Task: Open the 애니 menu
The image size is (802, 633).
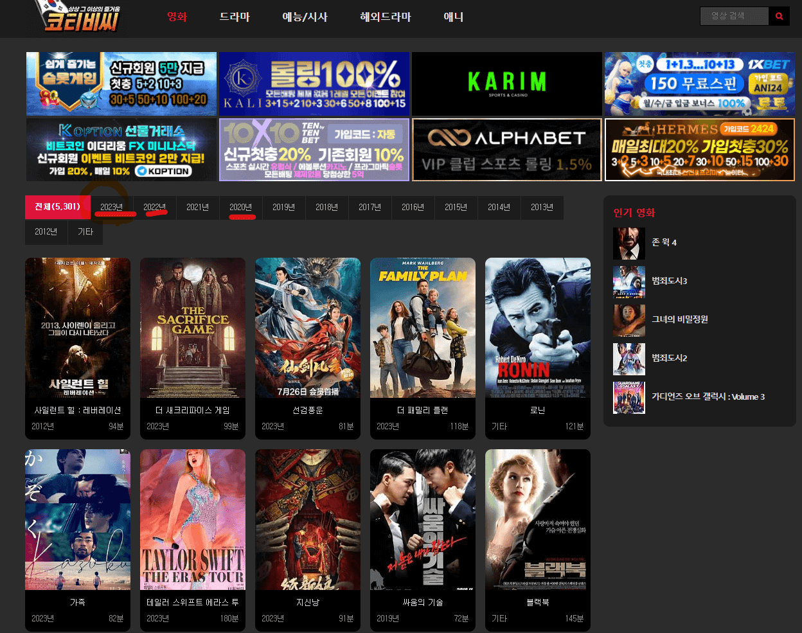Action: pos(454,17)
